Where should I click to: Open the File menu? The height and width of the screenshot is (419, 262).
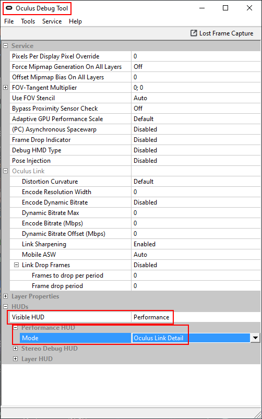[x=9, y=21]
